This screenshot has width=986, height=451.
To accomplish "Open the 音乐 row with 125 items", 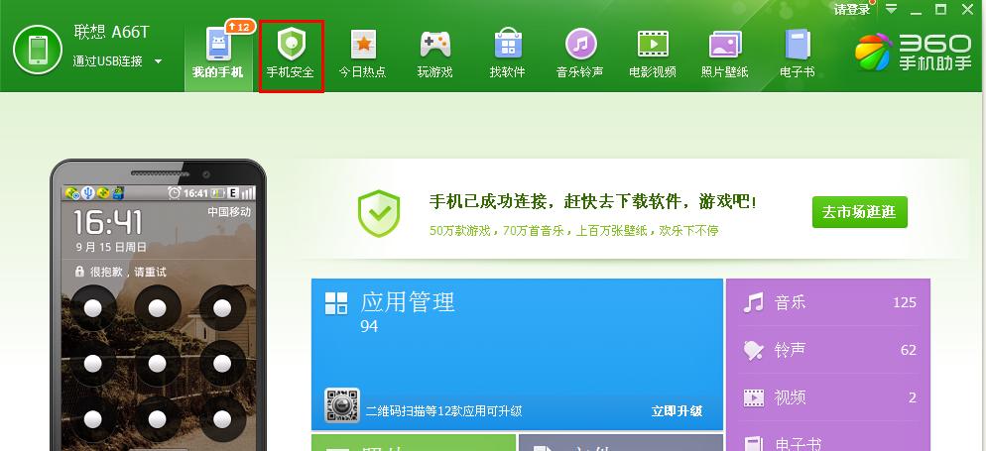I will coord(828,302).
